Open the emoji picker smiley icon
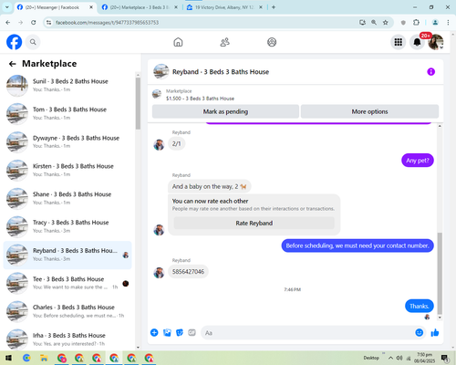 [420, 332]
